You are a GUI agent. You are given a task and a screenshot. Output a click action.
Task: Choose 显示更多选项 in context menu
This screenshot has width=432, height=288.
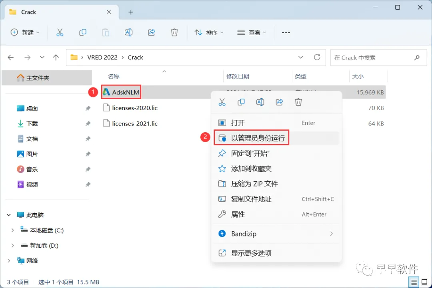click(276, 253)
